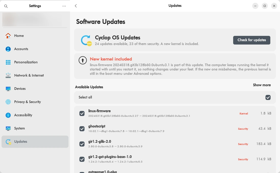Image resolution: width=280 pixels, height=173 pixels.
Task: Click the Privacy & Security fingerprint icon
Action: click(x=8, y=102)
